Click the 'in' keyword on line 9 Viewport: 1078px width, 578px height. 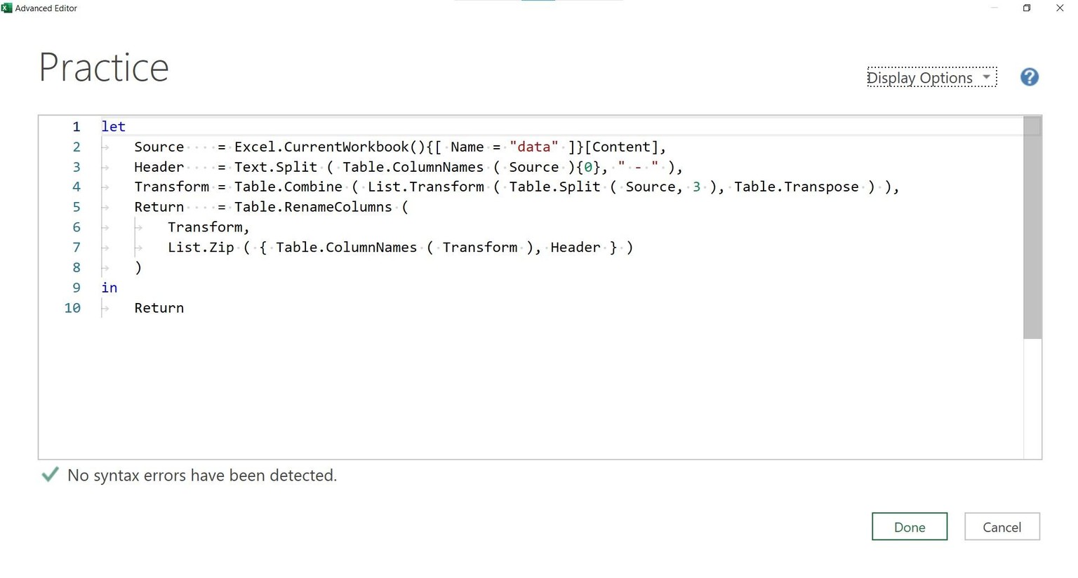(x=109, y=288)
